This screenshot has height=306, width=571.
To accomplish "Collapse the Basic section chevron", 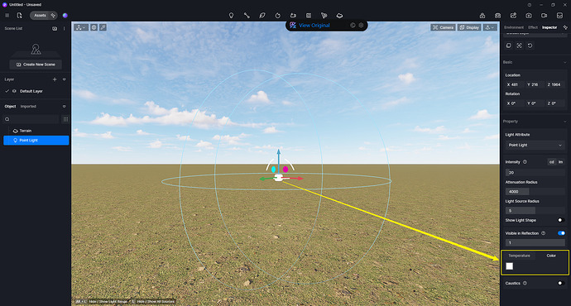I will (565, 62).
